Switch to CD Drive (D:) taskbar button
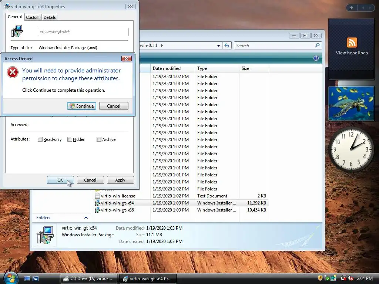This screenshot has width=379, height=284. [x=88, y=278]
